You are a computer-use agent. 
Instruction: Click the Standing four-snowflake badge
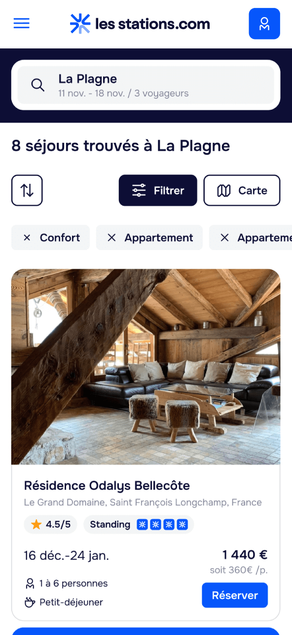[x=139, y=525]
